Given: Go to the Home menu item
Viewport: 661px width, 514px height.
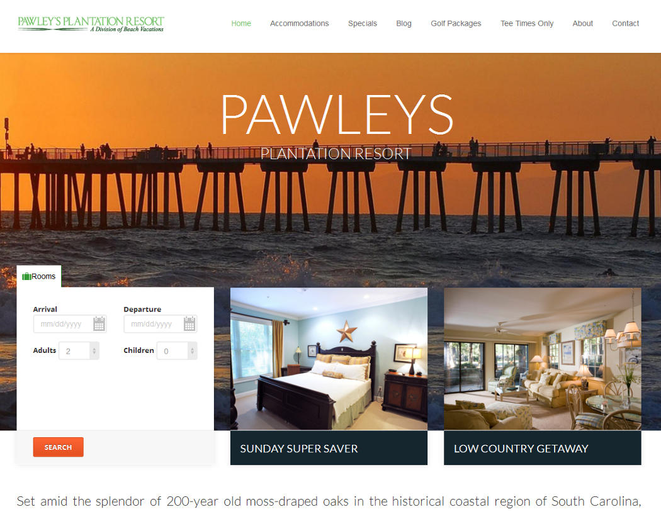Looking at the screenshot, I should point(241,24).
